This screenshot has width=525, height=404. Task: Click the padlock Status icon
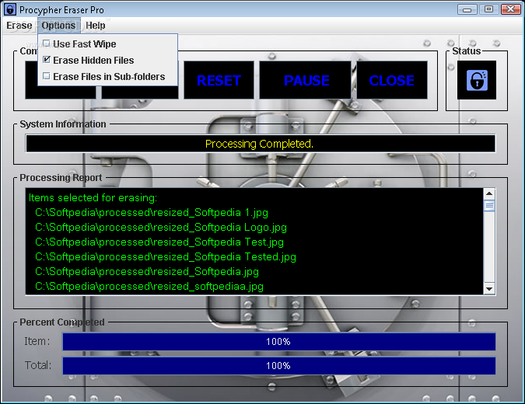477,80
